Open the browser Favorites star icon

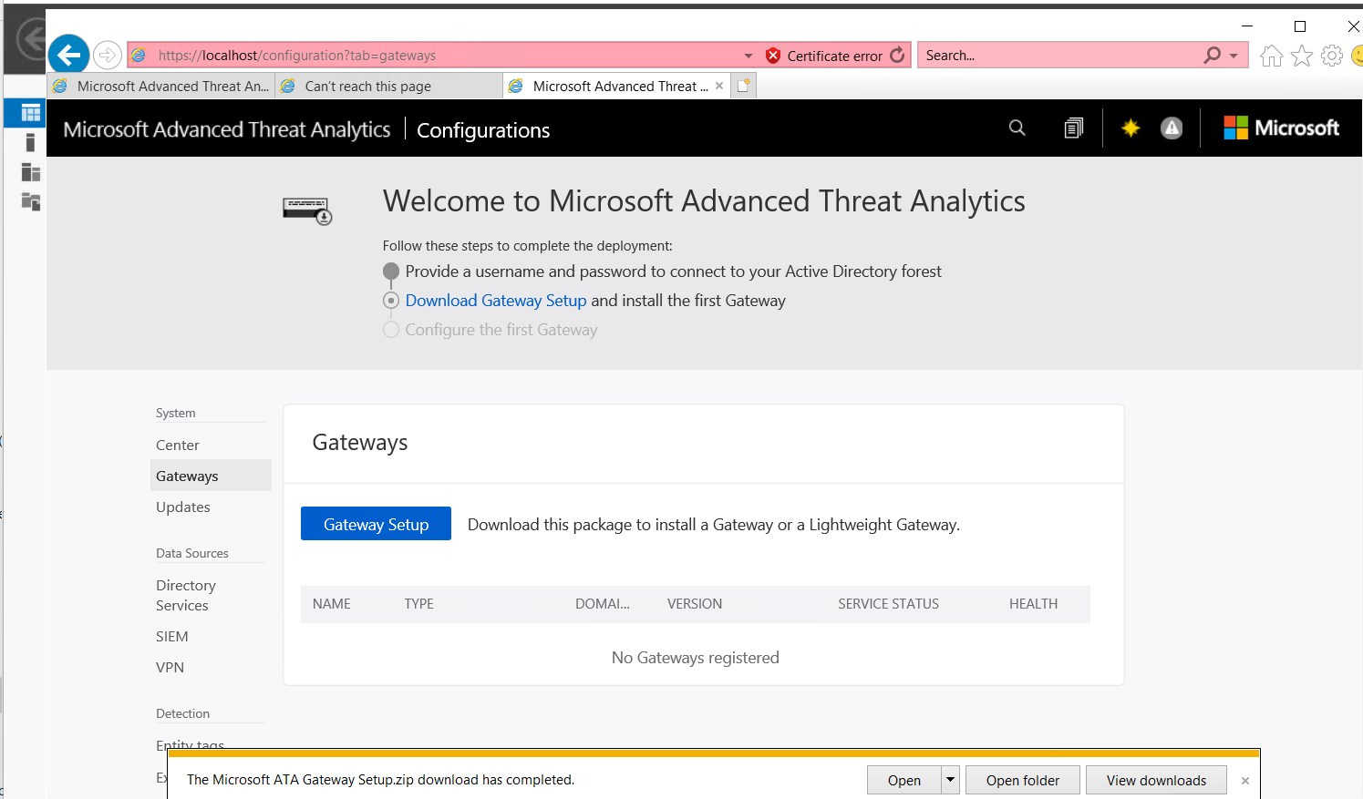1302,56
